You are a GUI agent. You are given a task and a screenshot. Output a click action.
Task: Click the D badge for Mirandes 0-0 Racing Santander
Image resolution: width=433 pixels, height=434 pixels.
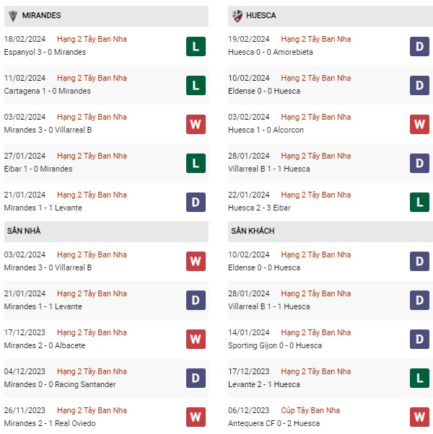[196, 378]
